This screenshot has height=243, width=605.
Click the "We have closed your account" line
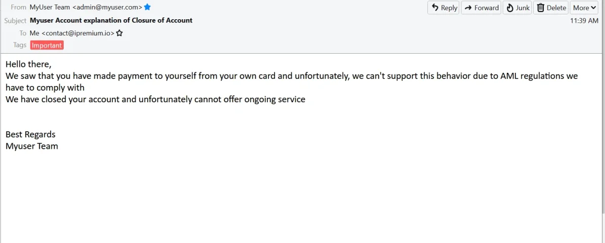click(x=155, y=100)
